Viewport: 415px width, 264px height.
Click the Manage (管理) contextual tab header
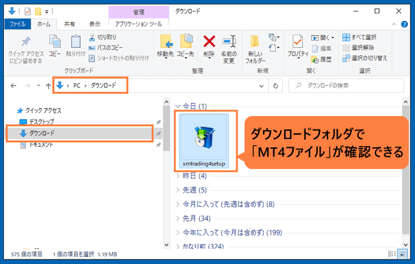pyautogui.click(x=139, y=12)
